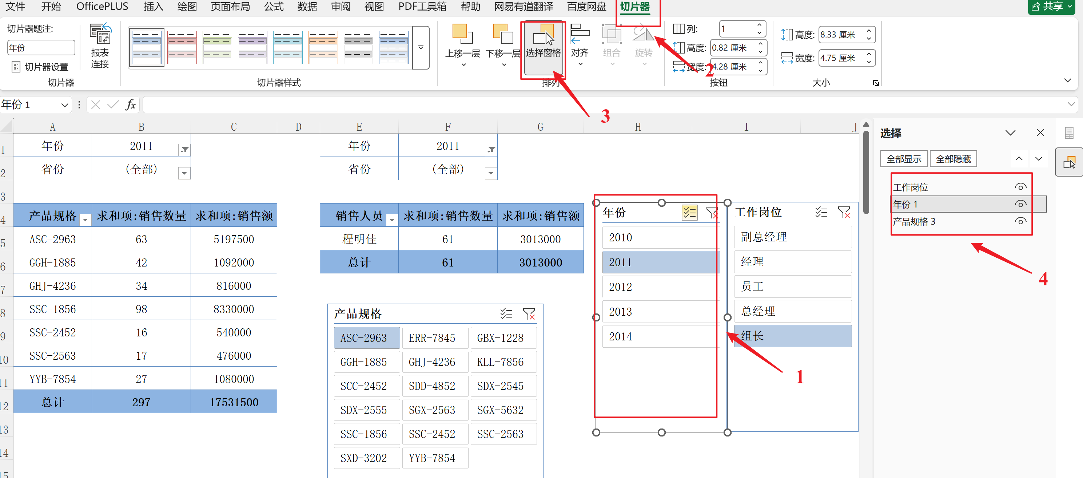1083x478 pixels.
Task: Open the 数据 ribbon tab
Action: point(306,7)
